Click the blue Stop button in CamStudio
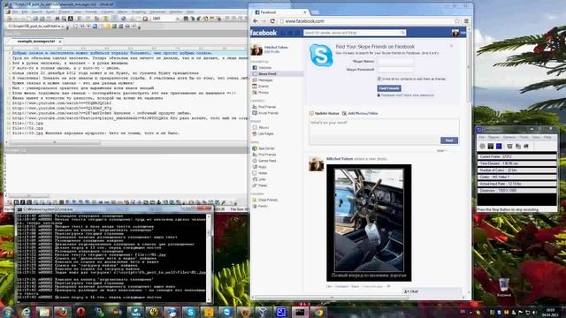 pos(499,146)
